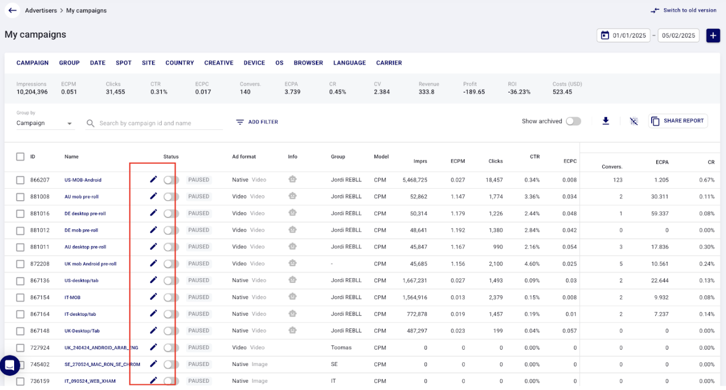Open the GROUP breakdown tab
Image resolution: width=726 pixels, height=390 pixels.
tap(69, 63)
